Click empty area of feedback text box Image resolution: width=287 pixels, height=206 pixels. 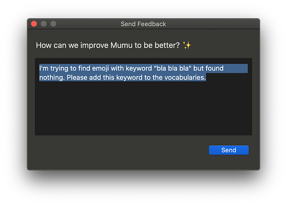[x=143, y=110]
